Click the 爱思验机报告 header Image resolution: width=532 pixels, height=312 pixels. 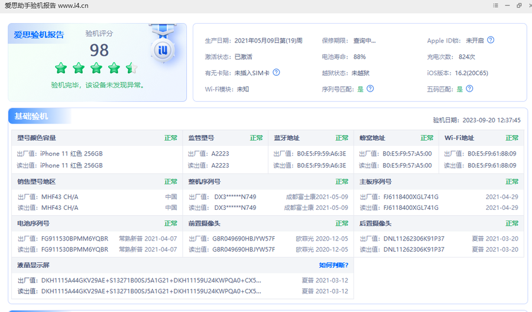tap(38, 35)
